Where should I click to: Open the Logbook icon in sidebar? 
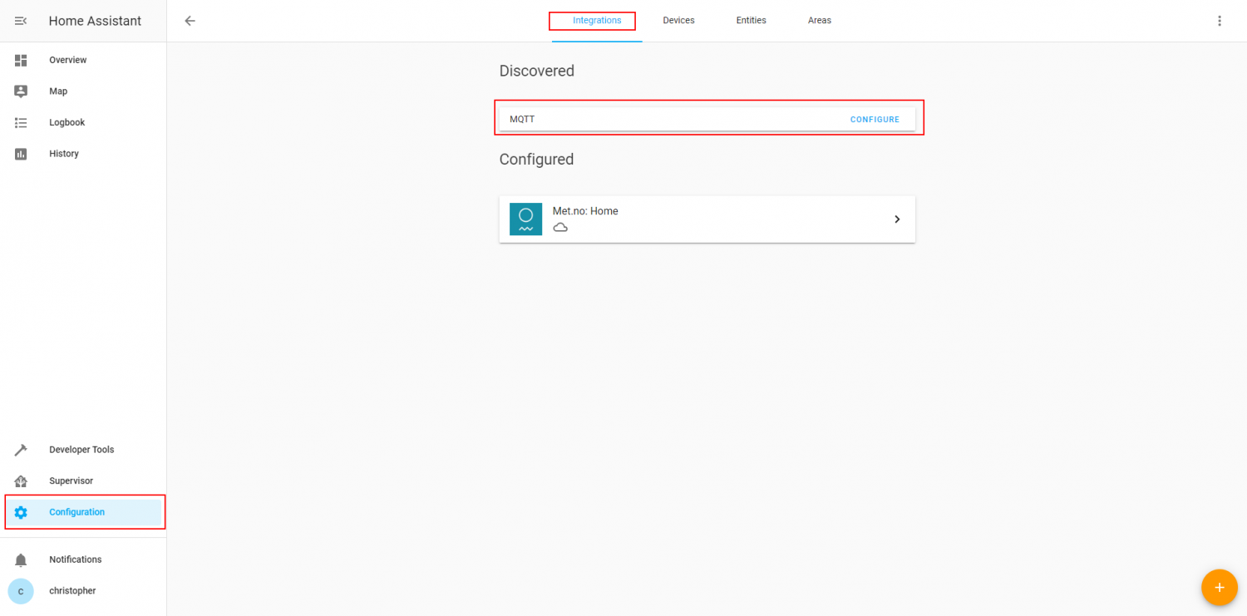click(20, 122)
